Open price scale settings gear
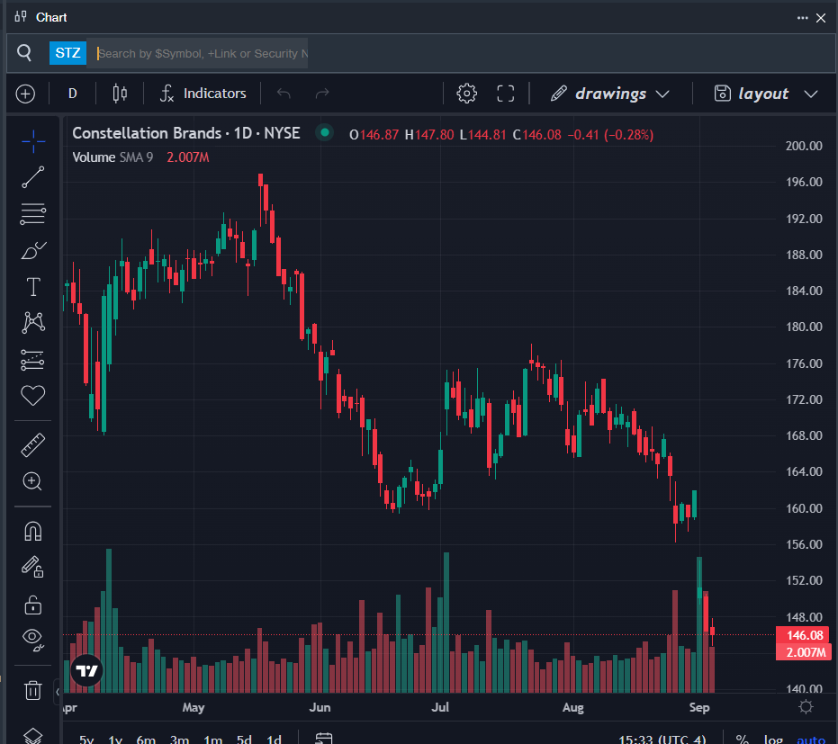This screenshot has width=838, height=744. coord(806,707)
